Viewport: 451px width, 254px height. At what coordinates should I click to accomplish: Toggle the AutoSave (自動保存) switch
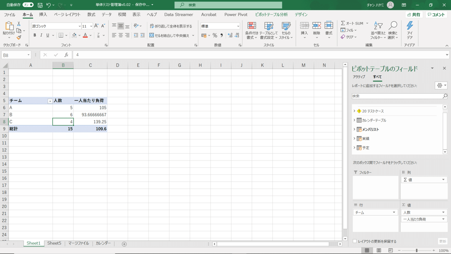[x=28, y=5]
